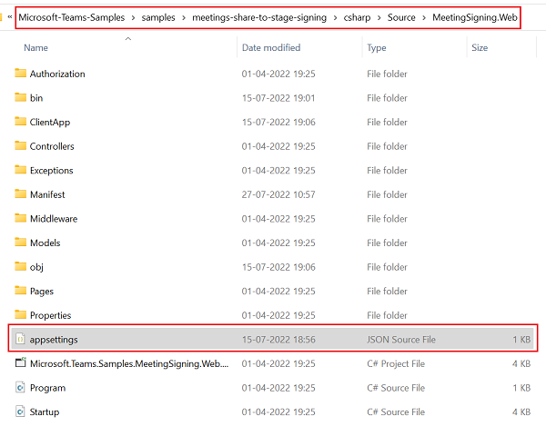The height and width of the screenshot is (426, 546).
Task: Expand chevron after Microsoft-Teams-Samples breadcrumb
Action: click(133, 18)
